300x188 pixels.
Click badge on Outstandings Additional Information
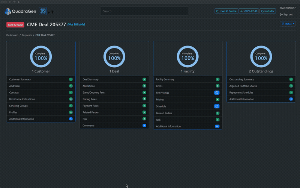click(x=291, y=99)
